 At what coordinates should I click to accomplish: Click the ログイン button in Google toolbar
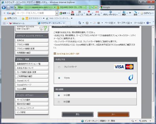click(x=146, y=13)
